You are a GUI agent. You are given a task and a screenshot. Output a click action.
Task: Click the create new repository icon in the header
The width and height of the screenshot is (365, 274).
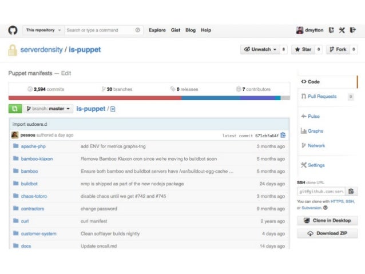[331, 30]
